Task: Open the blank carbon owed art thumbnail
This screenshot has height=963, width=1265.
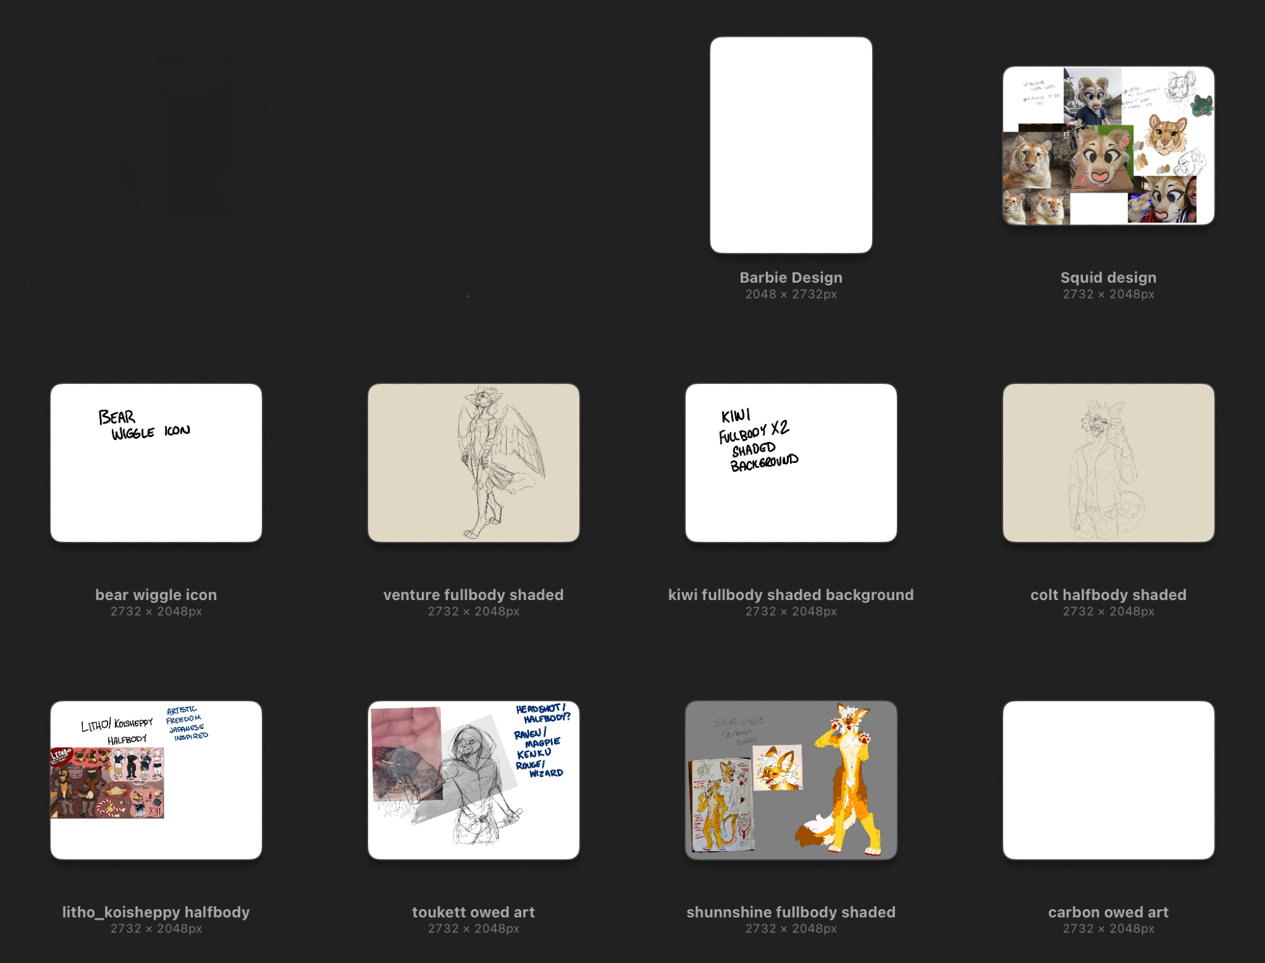Action: click(1108, 780)
